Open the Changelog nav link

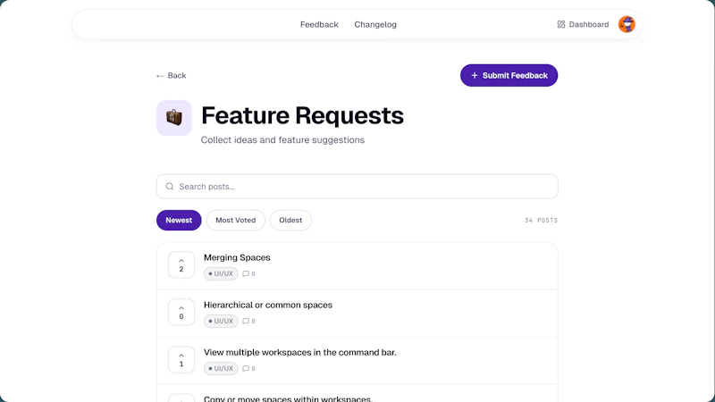pos(375,25)
